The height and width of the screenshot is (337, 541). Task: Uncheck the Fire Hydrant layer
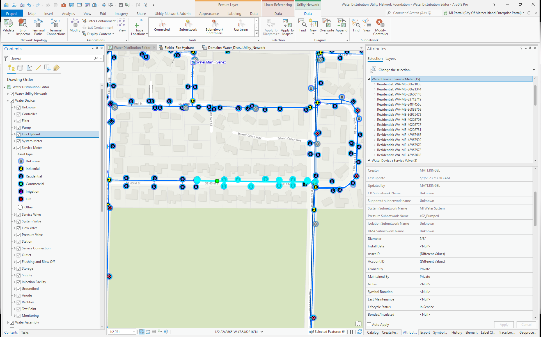point(19,134)
